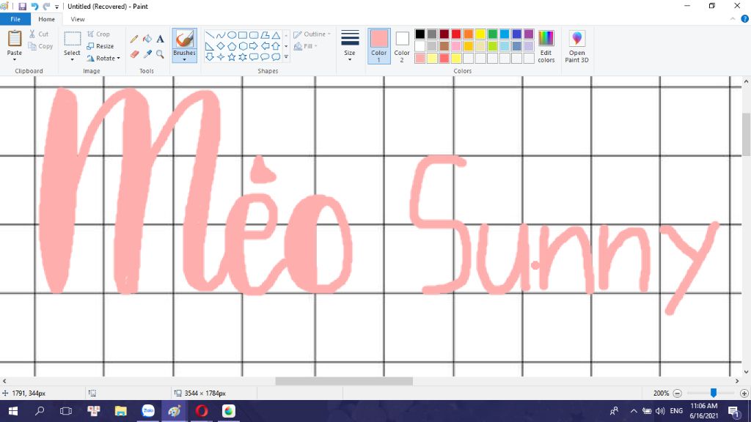Choose the Triangle shape
This screenshot has width=751, height=422.
[276, 35]
